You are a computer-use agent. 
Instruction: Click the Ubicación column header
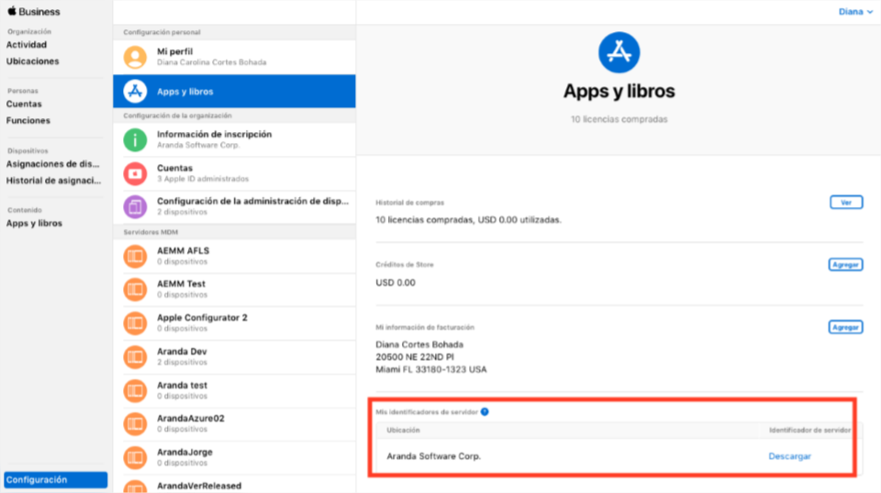pos(403,430)
